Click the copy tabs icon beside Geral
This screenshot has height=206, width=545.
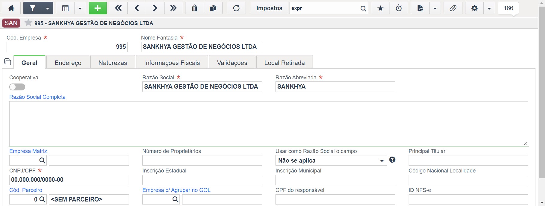(7, 62)
